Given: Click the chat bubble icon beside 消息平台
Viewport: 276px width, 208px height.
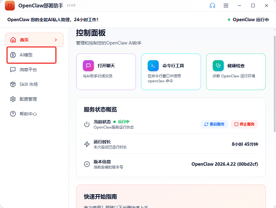Looking at the screenshot, I should pyautogui.click(x=13, y=69).
